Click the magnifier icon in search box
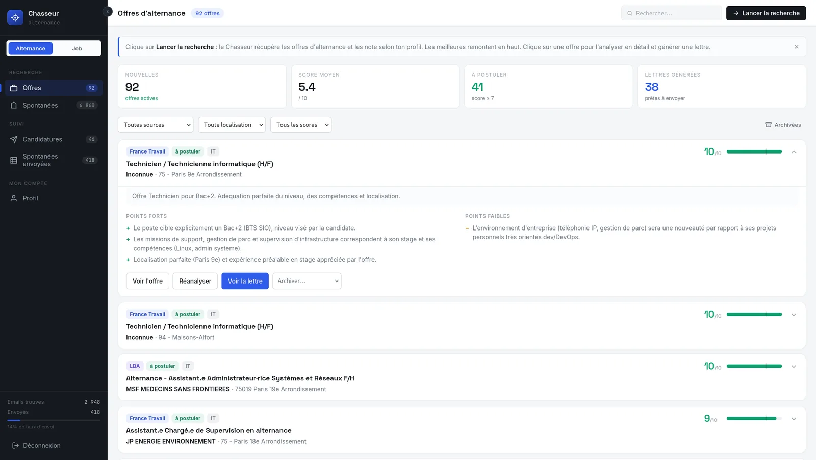816x460 pixels. pyautogui.click(x=630, y=13)
